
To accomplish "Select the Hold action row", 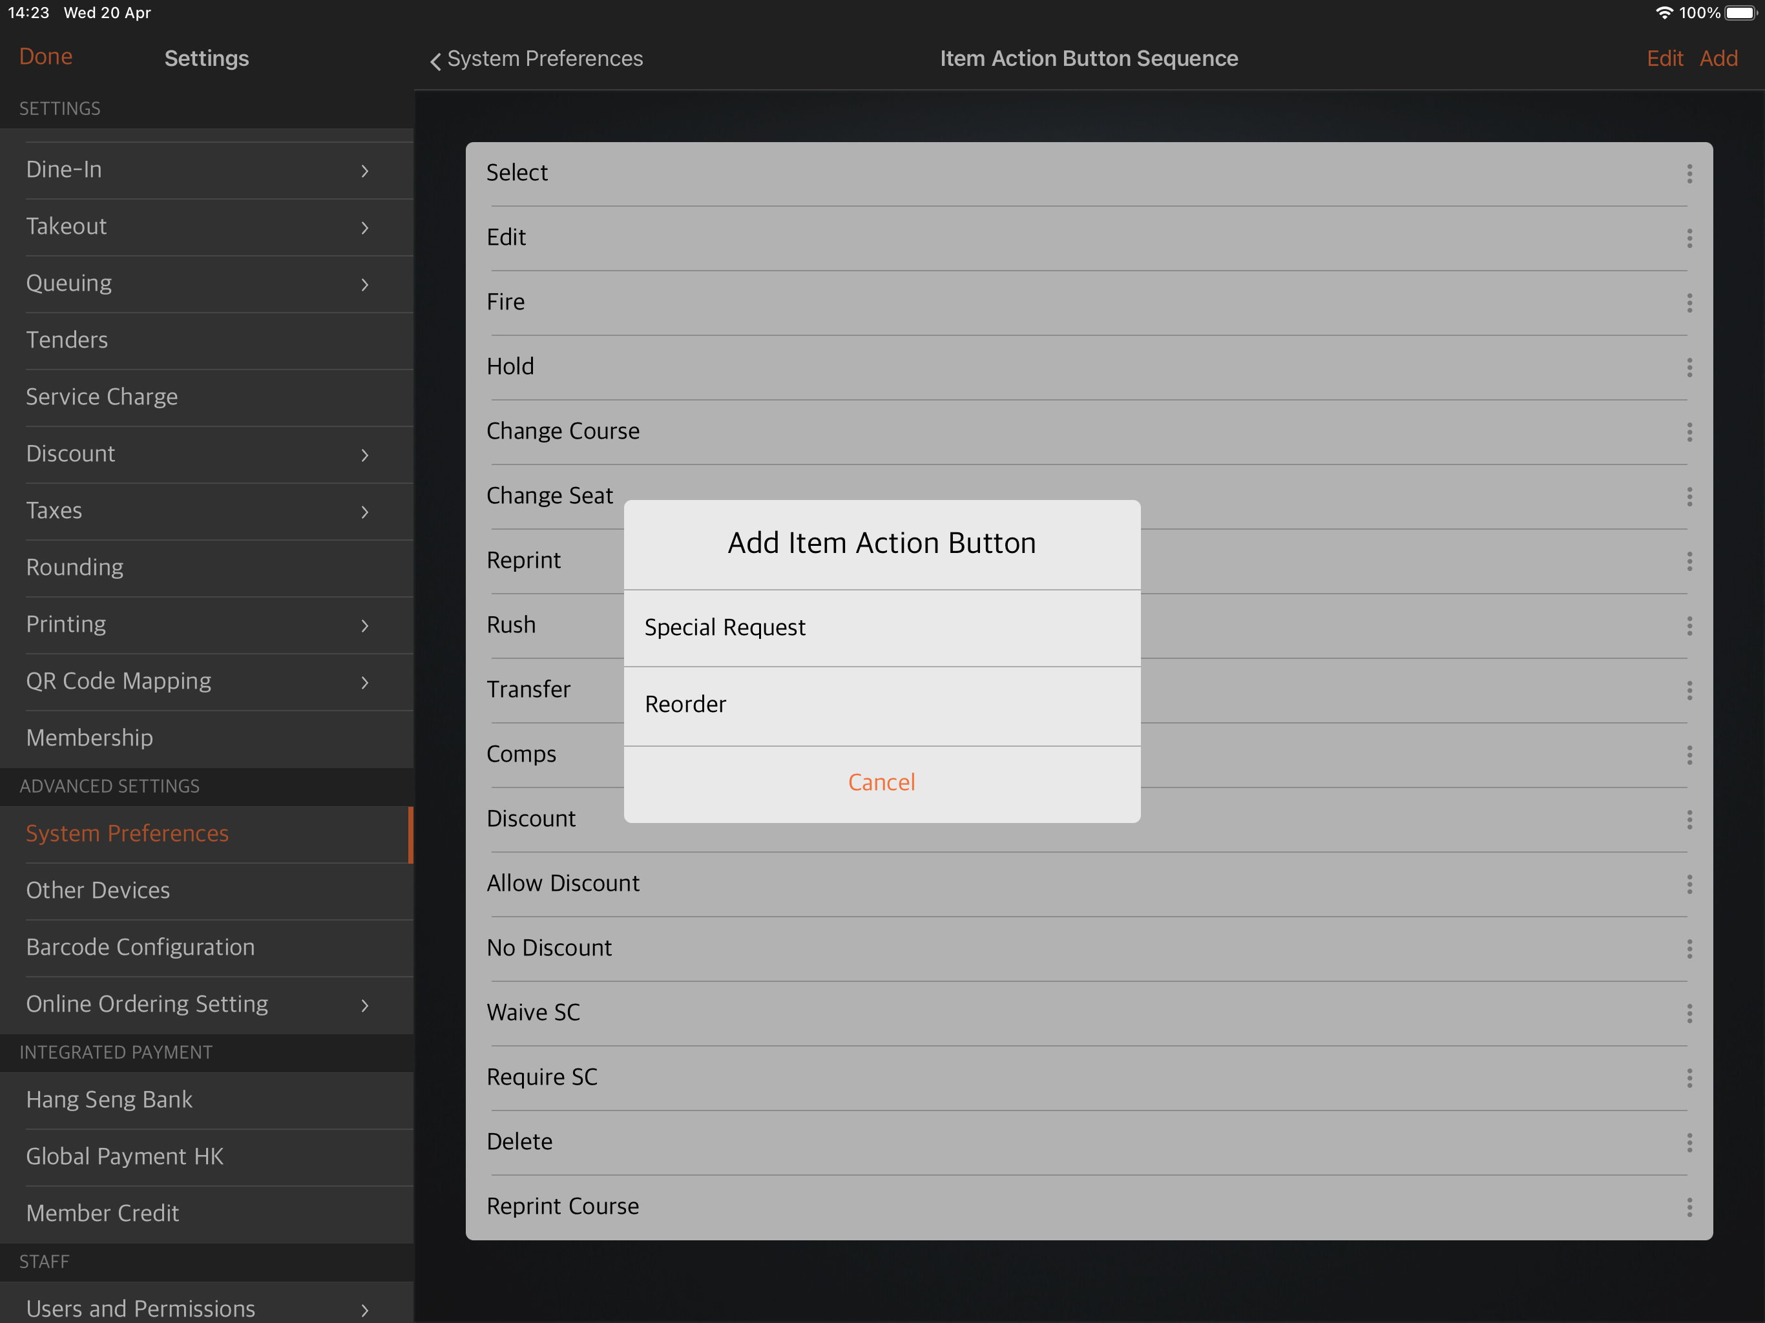I will [1089, 367].
